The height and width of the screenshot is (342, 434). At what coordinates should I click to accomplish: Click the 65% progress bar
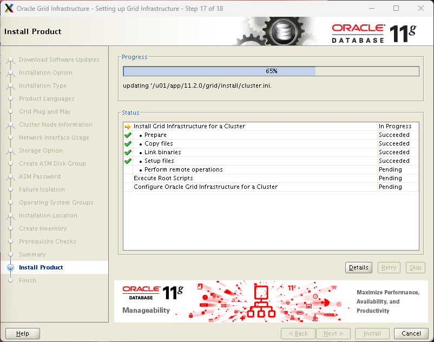point(271,71)
